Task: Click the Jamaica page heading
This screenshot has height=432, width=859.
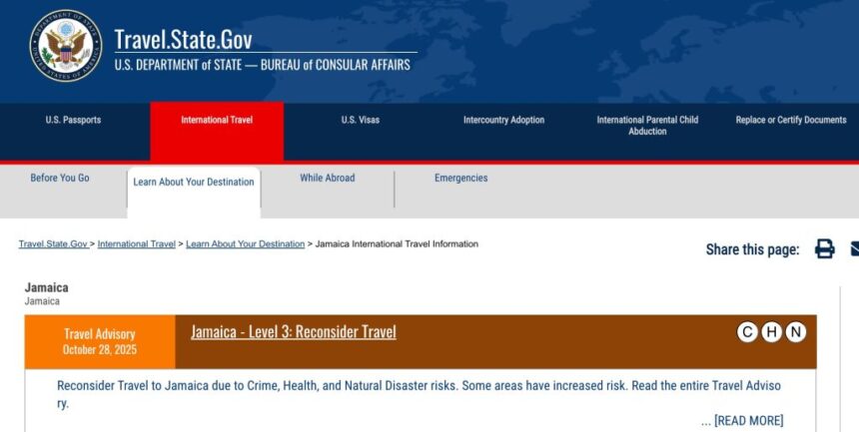Action: (47, 287)
